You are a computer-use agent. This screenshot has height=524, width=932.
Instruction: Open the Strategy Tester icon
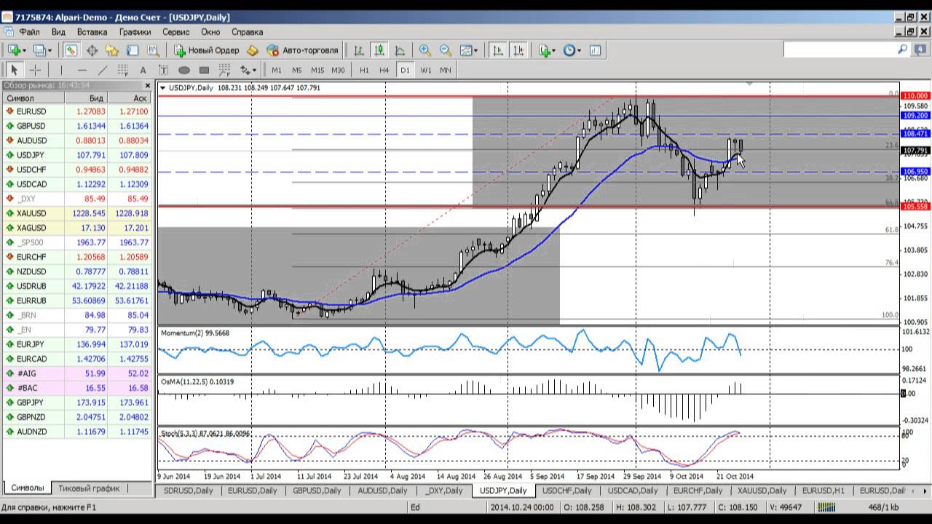[x=153, y=50]
